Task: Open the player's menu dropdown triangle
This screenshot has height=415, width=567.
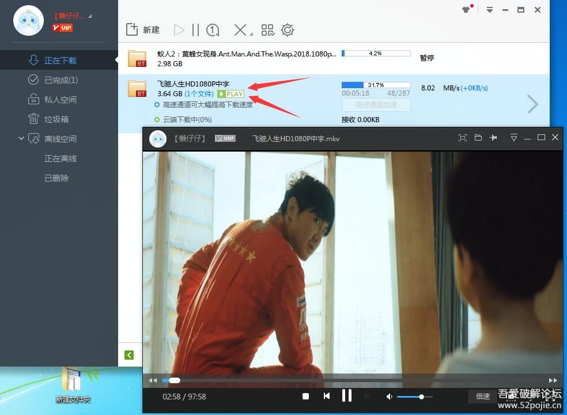Action: coord(513,138)
